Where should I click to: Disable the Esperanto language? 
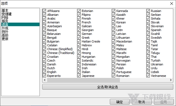pos(44,76)
